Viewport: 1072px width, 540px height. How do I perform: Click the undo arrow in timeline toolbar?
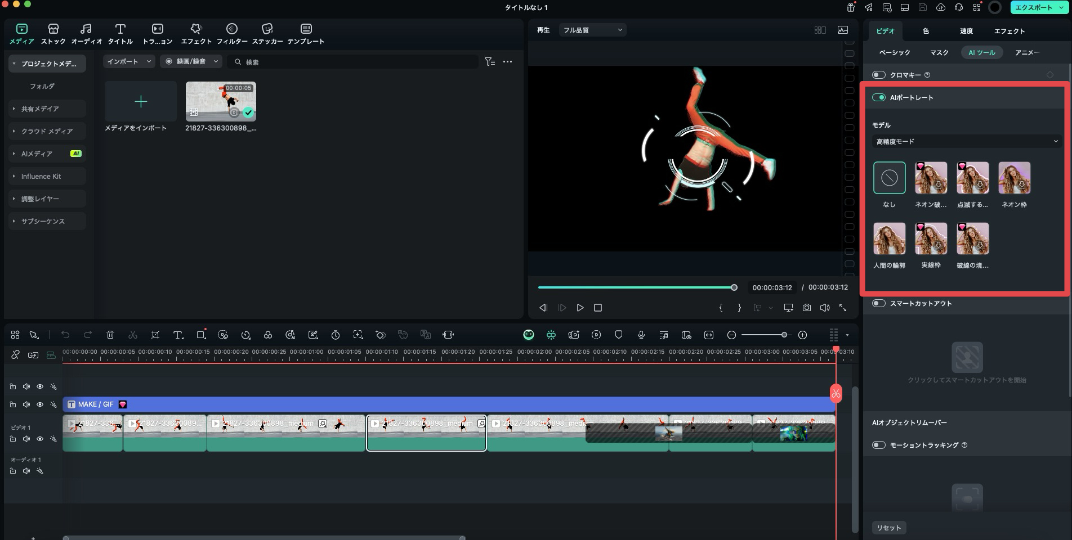[x=65, y=335]
